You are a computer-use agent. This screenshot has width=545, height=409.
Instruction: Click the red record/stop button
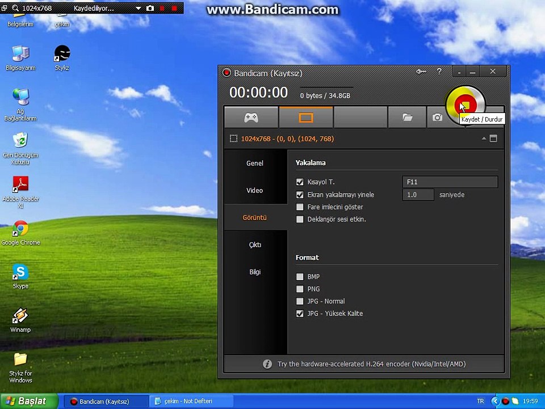tap(465, 105)
